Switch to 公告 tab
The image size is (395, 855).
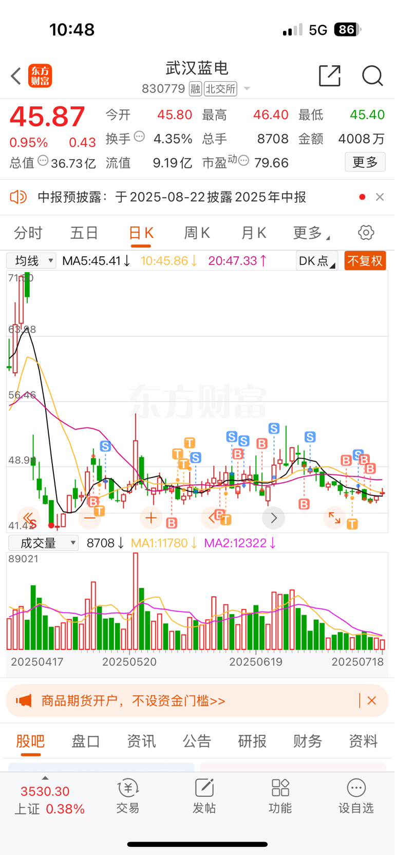(x=197, y=741)
